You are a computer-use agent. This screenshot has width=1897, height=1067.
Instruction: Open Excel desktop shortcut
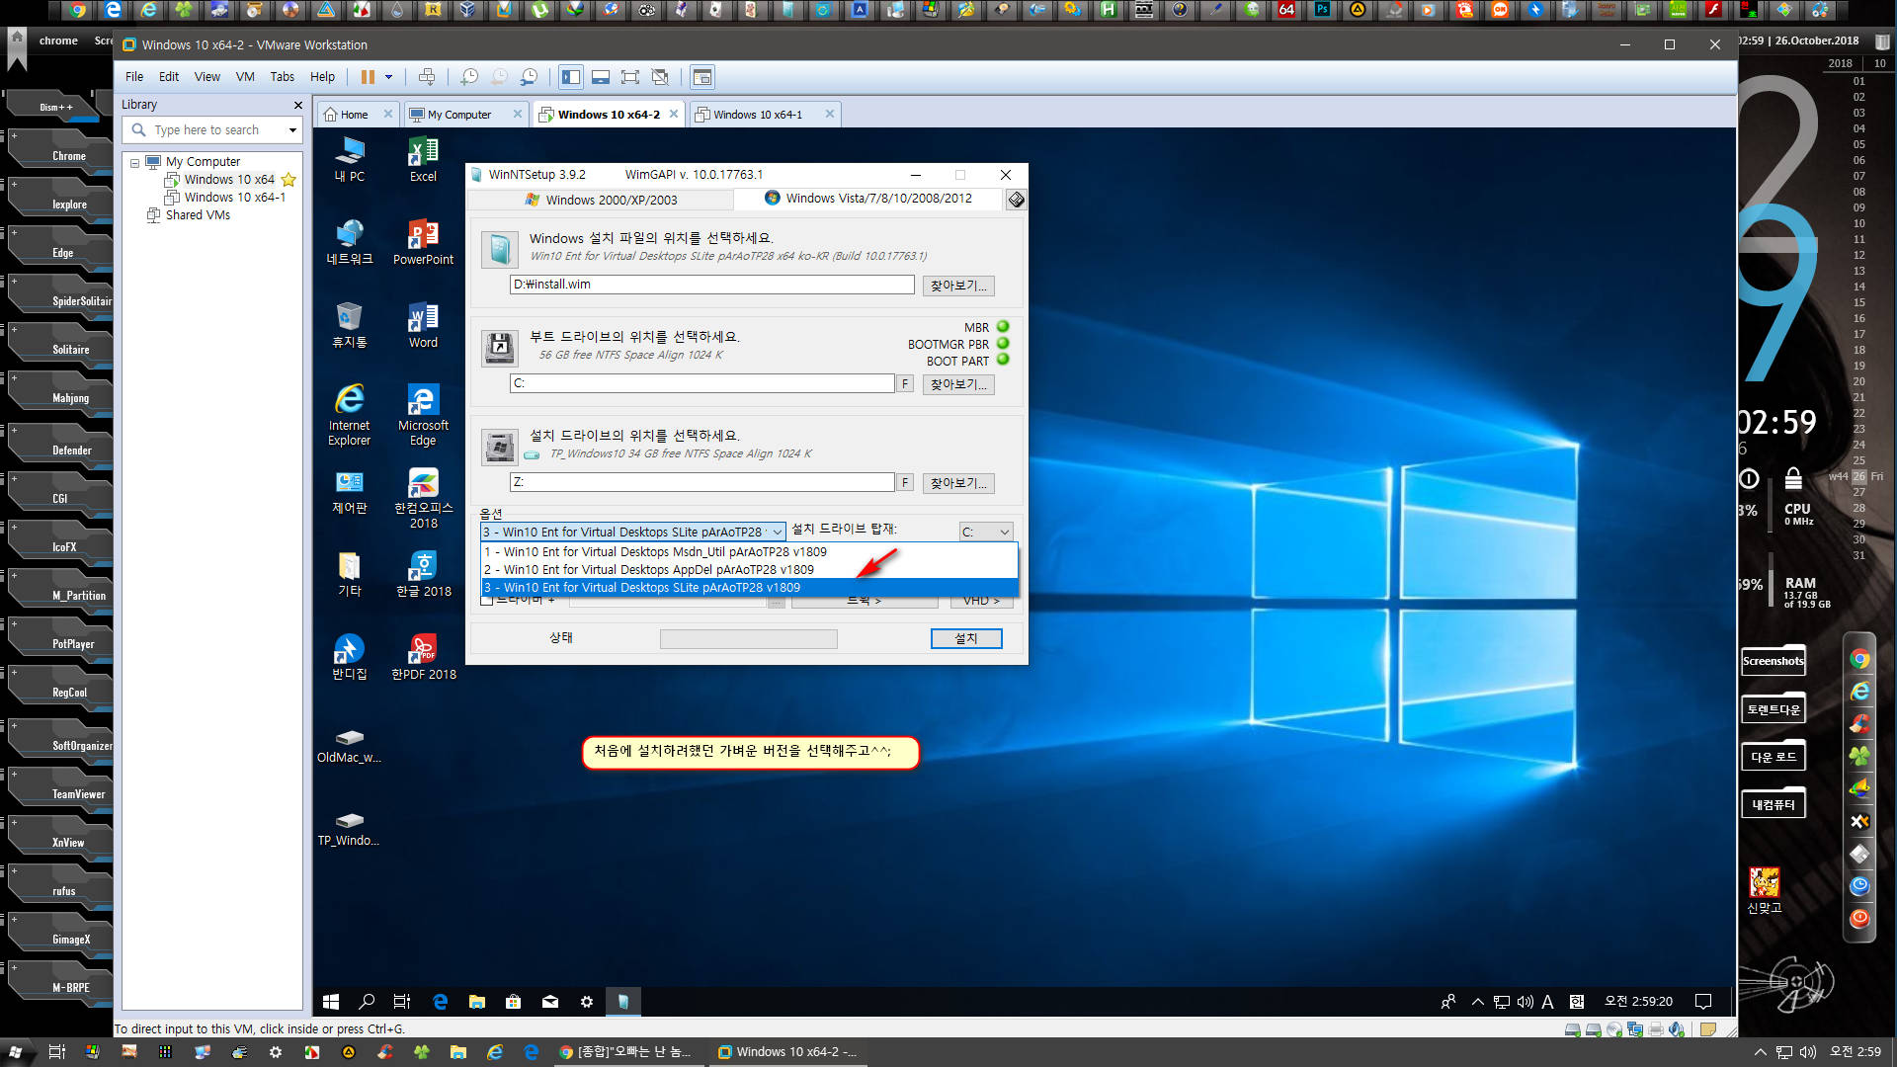point(423,159)
